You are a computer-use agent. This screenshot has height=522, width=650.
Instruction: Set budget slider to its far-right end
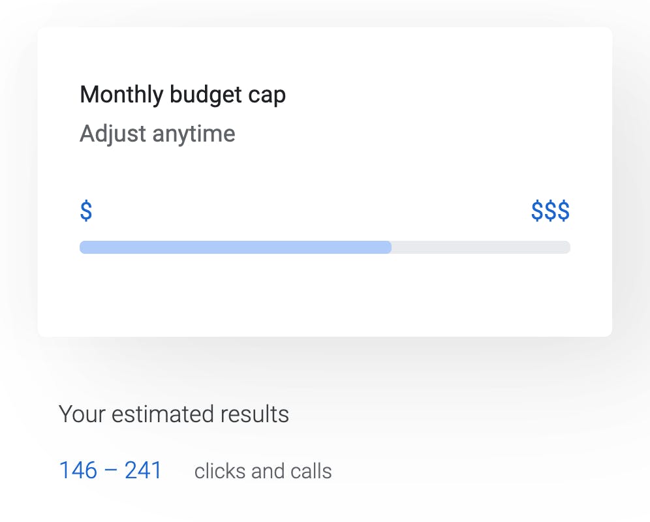569,247
